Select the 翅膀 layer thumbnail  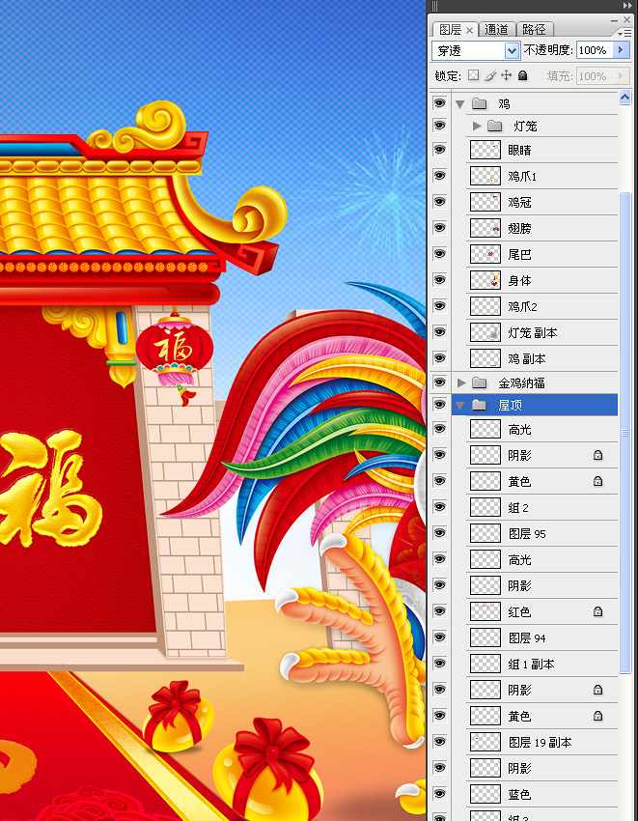click(485, 228)
